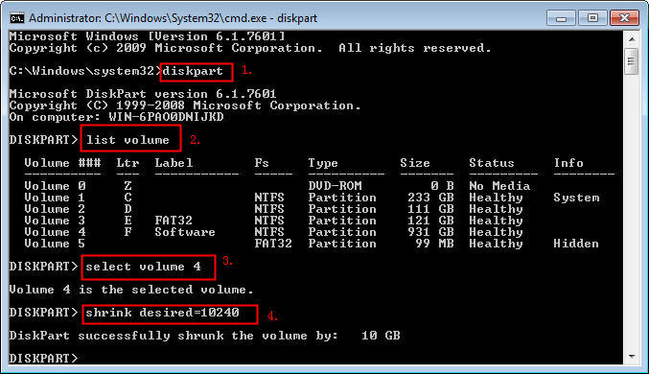Click 'On computer: WIN-6PAO0DNIJKD' line
The width and height of the screenshot is (649, 374).
click(x=116, y=117)
